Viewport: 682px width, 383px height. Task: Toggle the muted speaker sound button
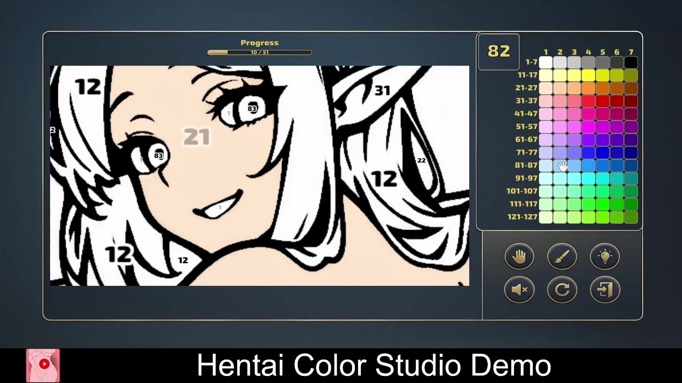519,290
